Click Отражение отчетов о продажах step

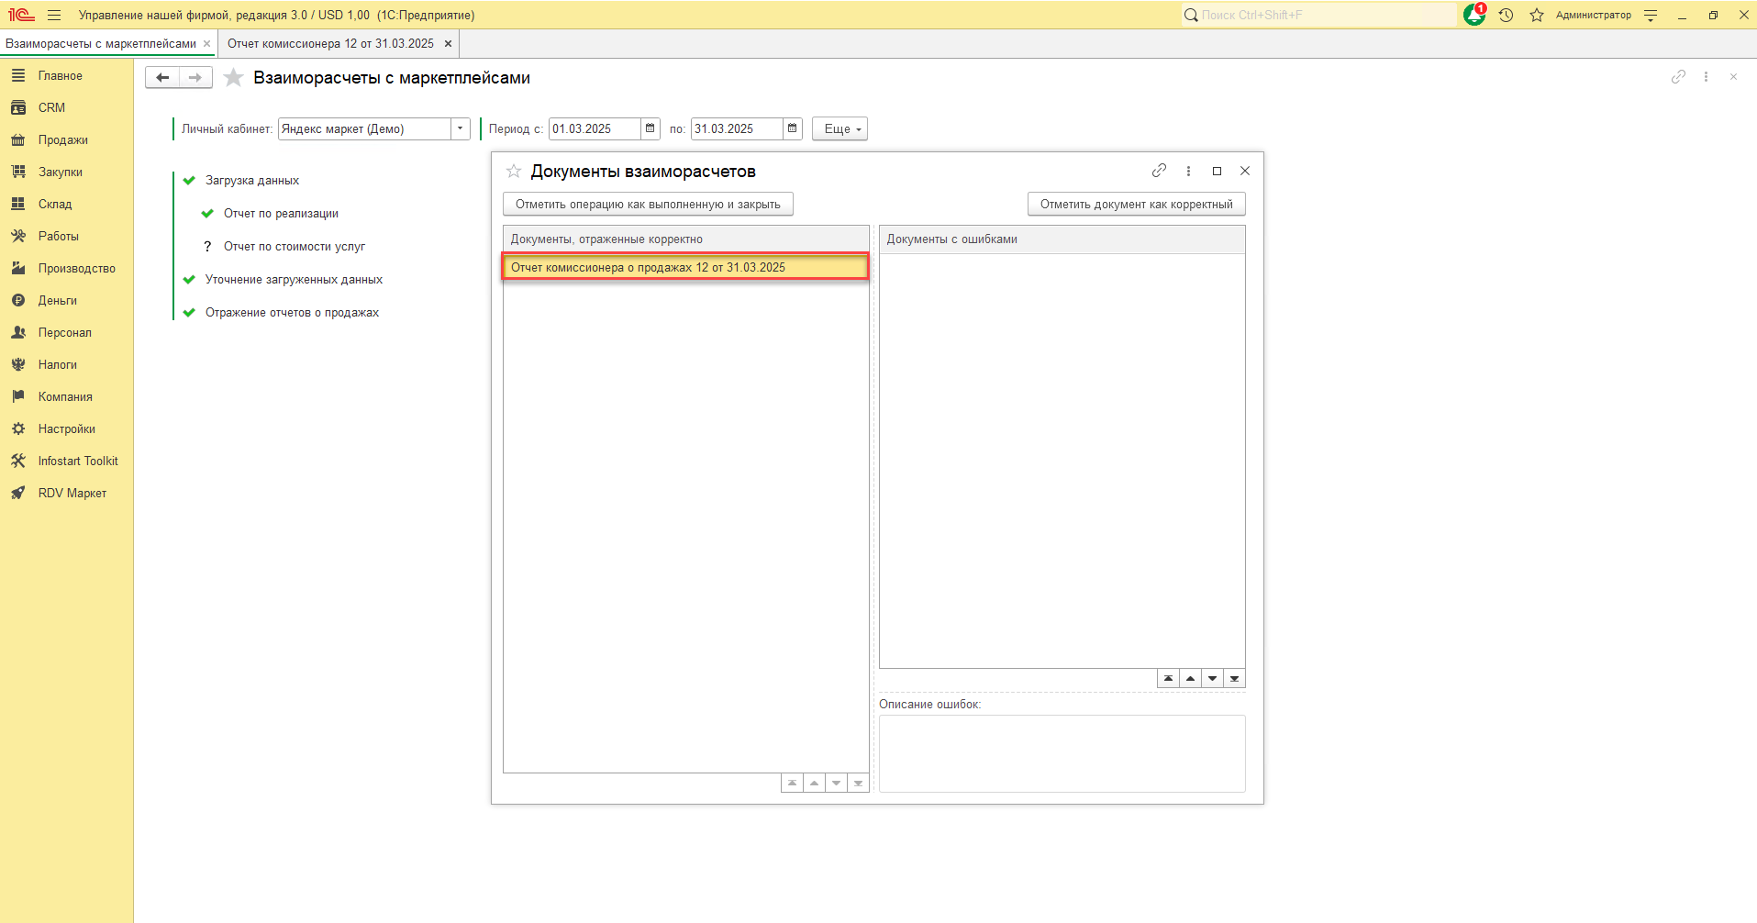pos(292,312)
